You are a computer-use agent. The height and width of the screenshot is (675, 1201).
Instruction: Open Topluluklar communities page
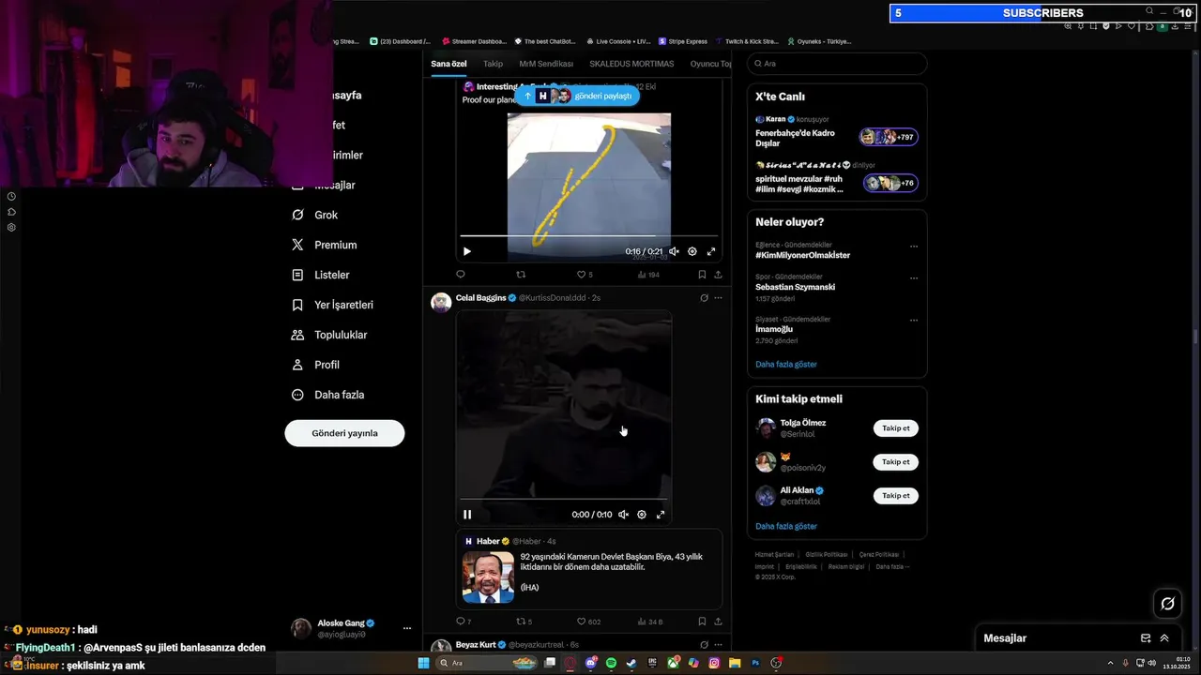coord(330,335)
